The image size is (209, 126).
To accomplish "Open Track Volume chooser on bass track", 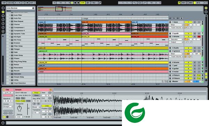I will click(x=176, y=28).
